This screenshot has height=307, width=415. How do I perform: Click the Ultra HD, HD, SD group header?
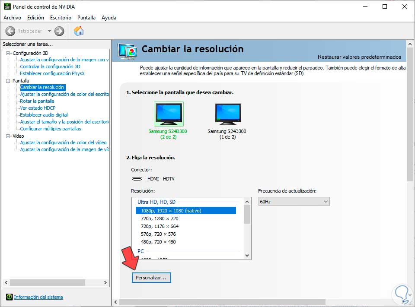(156, 202)
